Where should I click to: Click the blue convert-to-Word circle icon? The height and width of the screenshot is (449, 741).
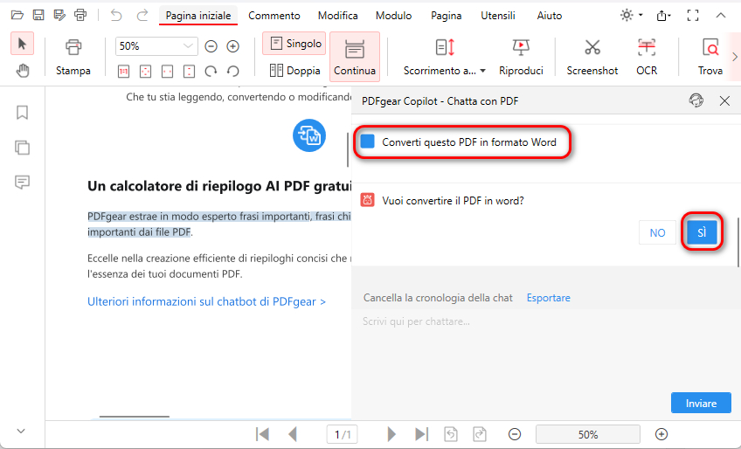309,135
